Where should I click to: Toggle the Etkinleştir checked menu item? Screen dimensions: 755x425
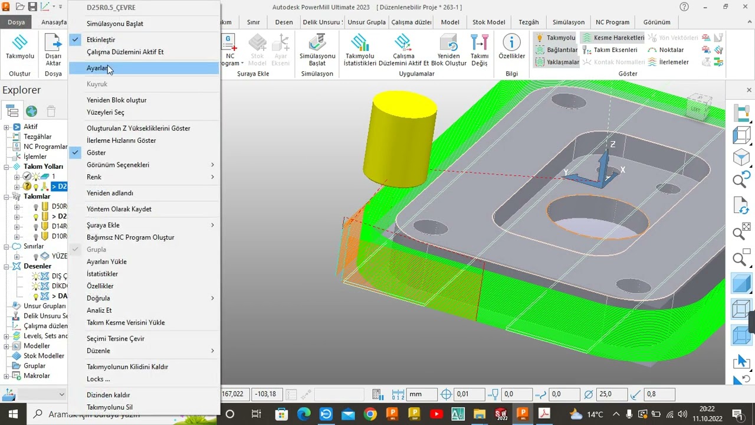pyautogui.click(x=144, y=40)
